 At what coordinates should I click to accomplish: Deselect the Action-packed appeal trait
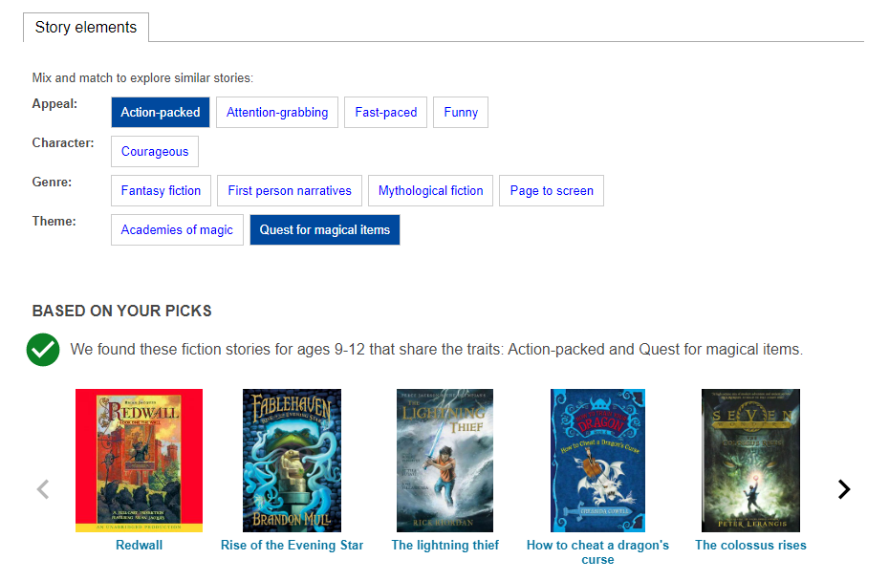[160, 112]
